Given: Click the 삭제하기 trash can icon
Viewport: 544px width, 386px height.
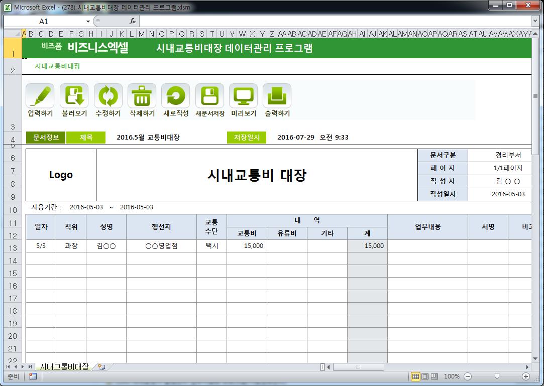Looking at the screenshot, I should (x=142, y=95).
